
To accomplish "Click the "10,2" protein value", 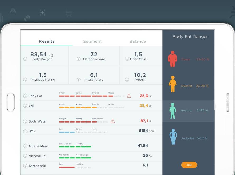I will coord(140,75).
